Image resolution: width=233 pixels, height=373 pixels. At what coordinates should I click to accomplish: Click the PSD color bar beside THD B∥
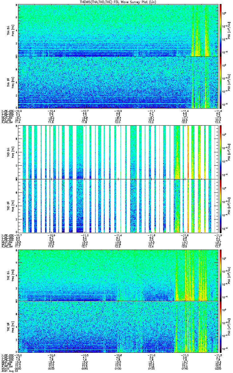221,205
